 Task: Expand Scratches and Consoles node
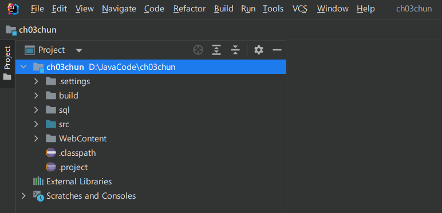23,196
